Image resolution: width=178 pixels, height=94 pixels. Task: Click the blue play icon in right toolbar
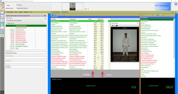click(x=153, y=15)
